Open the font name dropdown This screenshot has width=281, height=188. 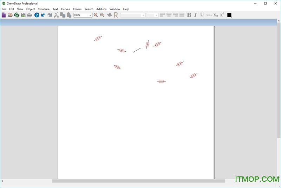[x=143, y=15]
